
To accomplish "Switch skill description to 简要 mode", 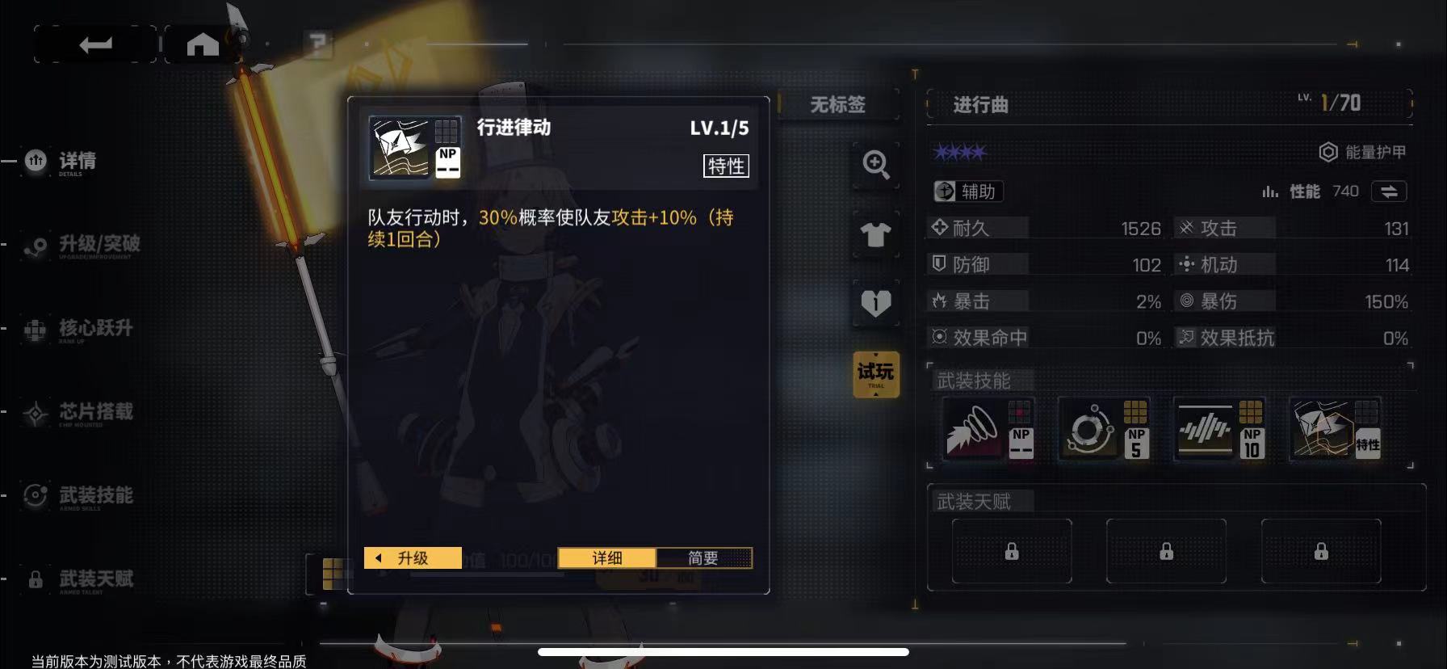I will (703, 558).
